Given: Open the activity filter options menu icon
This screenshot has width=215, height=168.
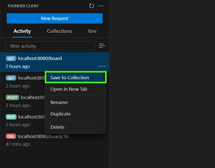Looking at the screenshot, I should click(102, 46).
